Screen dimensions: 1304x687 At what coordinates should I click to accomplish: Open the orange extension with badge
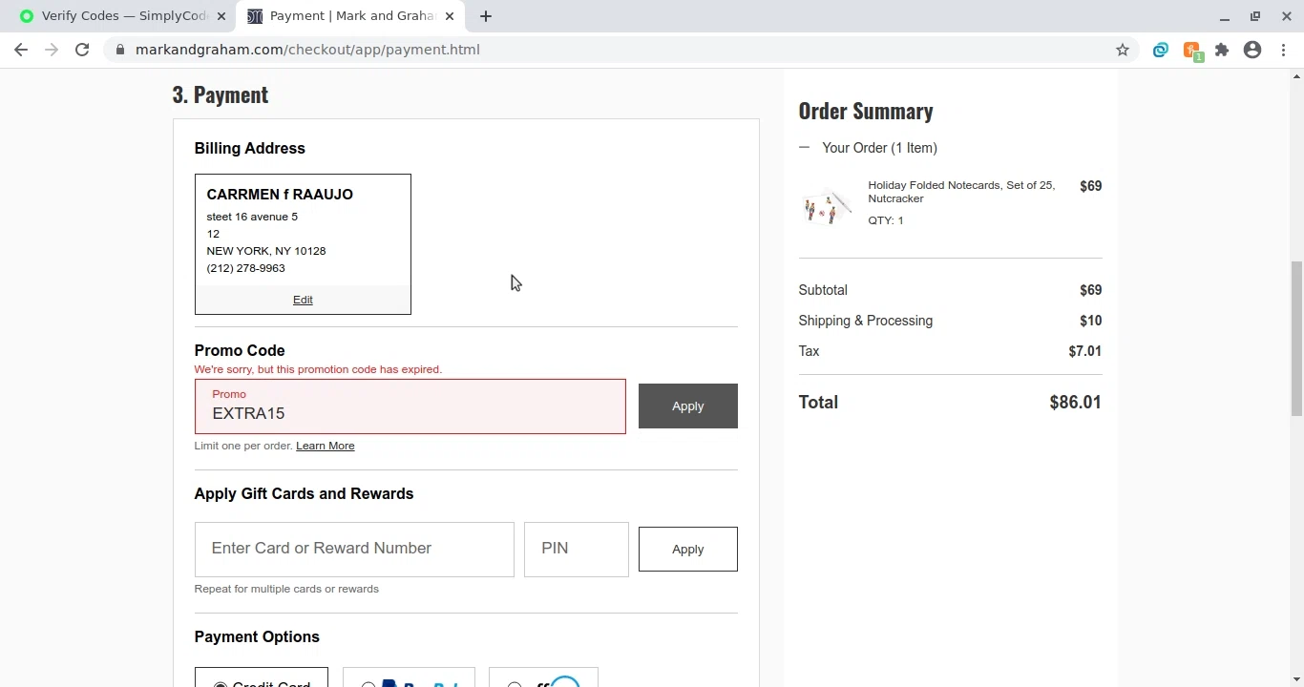click(x=1192, y=52)
